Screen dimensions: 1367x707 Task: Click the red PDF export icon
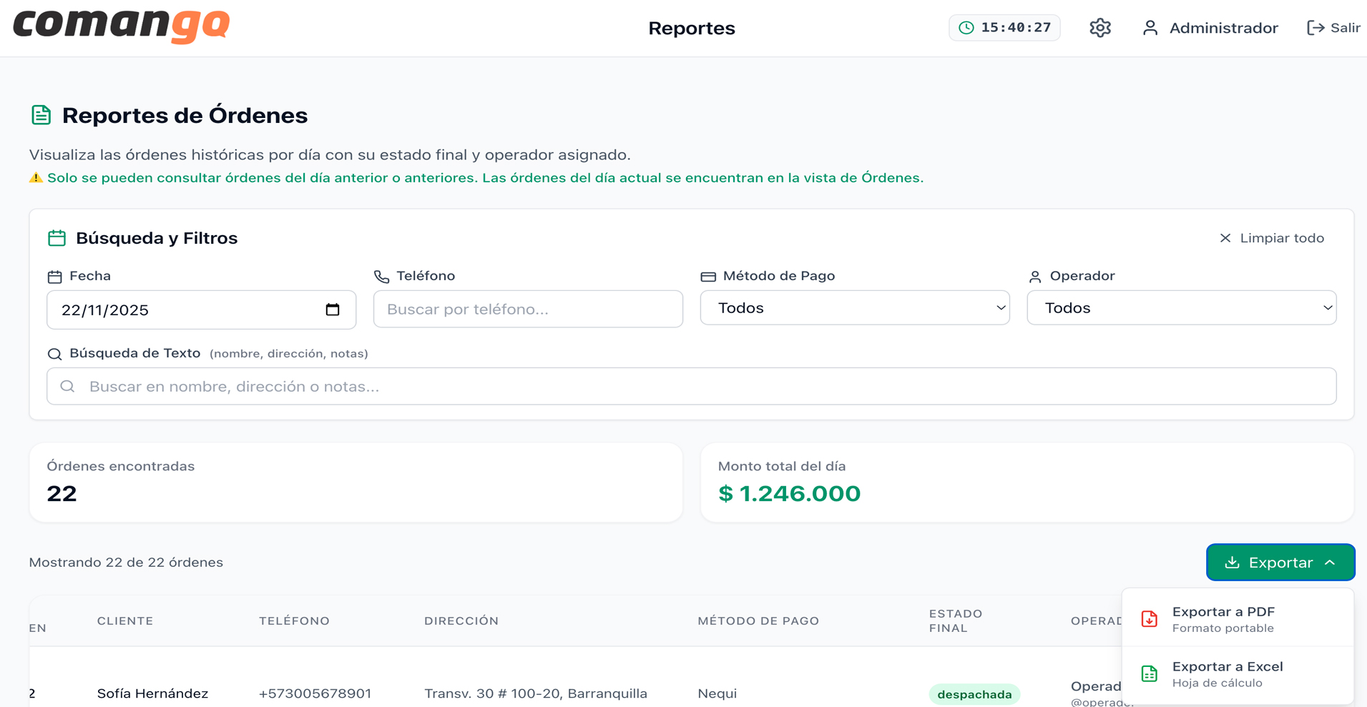[1149, 619]
